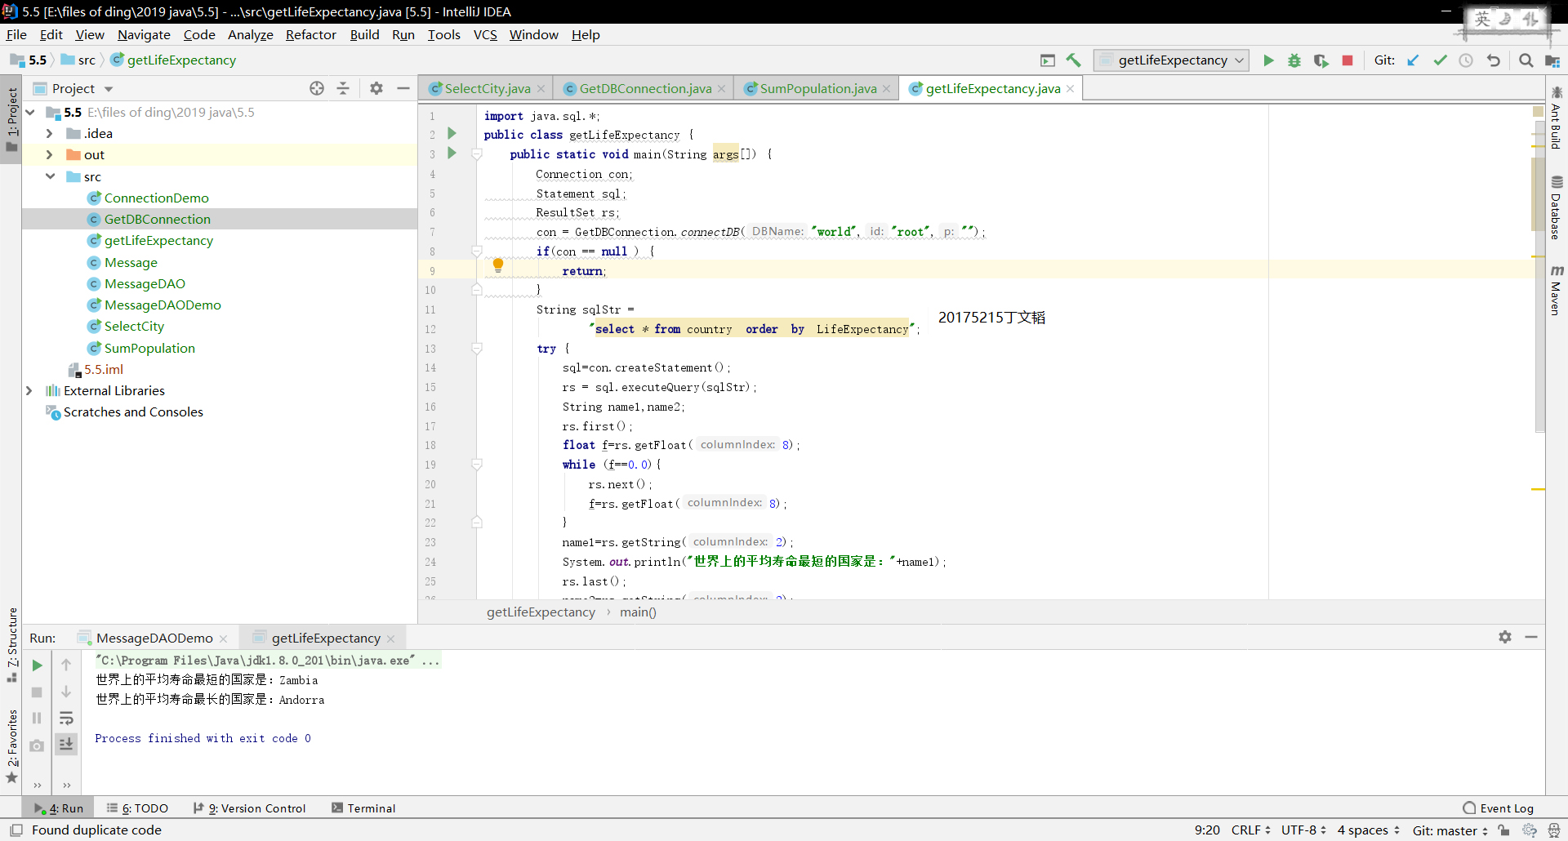
Task: Expand External Libraries node
Action: 29,390
